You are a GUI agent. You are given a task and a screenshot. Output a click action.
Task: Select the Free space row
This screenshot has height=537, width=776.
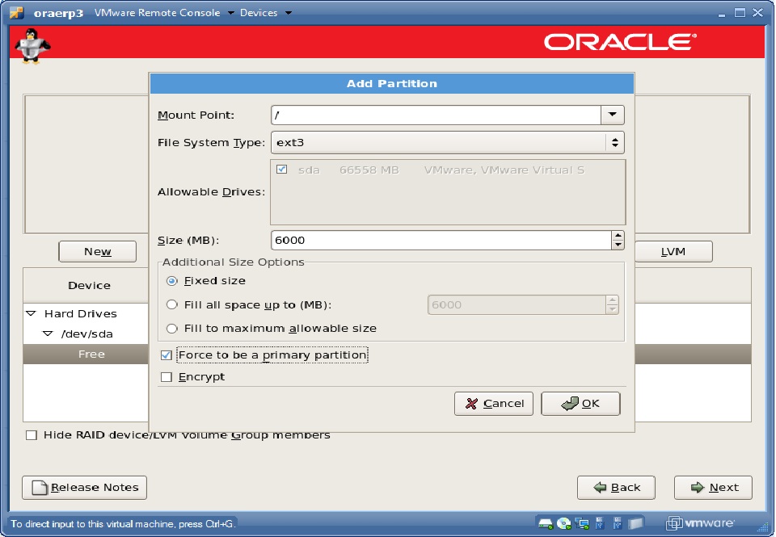click(x=86, y=354)
